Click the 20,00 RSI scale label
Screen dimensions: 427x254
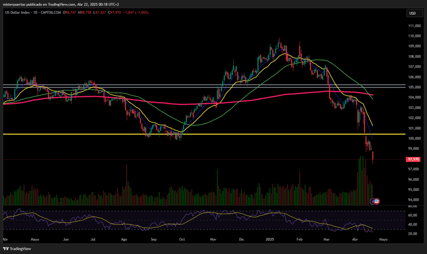pos(413,234)
